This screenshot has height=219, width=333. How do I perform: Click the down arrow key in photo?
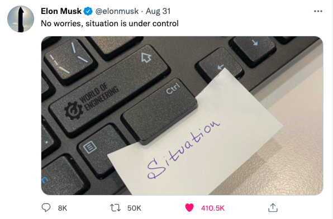click(x=255, y=43)
